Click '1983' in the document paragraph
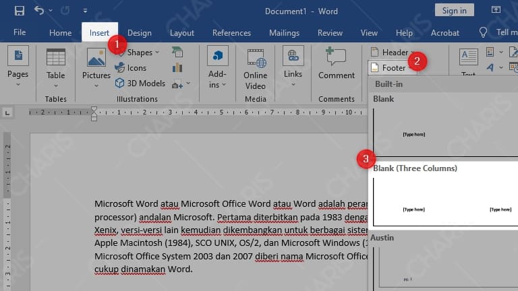The height and width of the screenshot is (291, 518). click(332, 217)
